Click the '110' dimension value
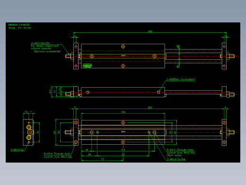 point(123,150)
